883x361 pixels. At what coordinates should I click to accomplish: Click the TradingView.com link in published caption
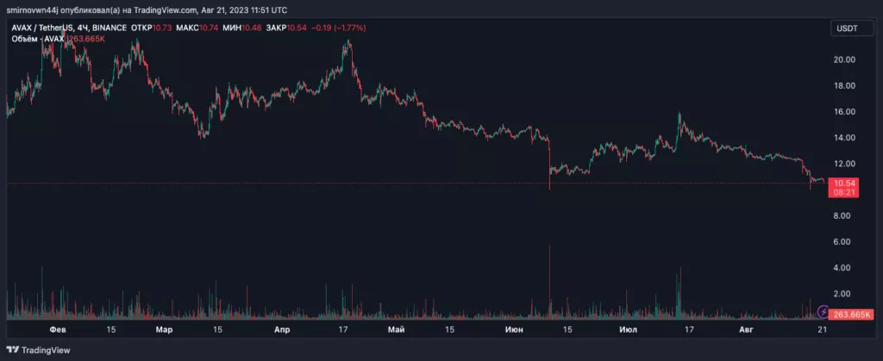[163, 9]
